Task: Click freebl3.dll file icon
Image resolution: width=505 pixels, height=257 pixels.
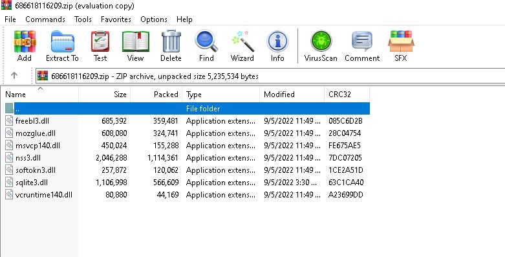Action: pyautogui.click(x=9, y=120)
